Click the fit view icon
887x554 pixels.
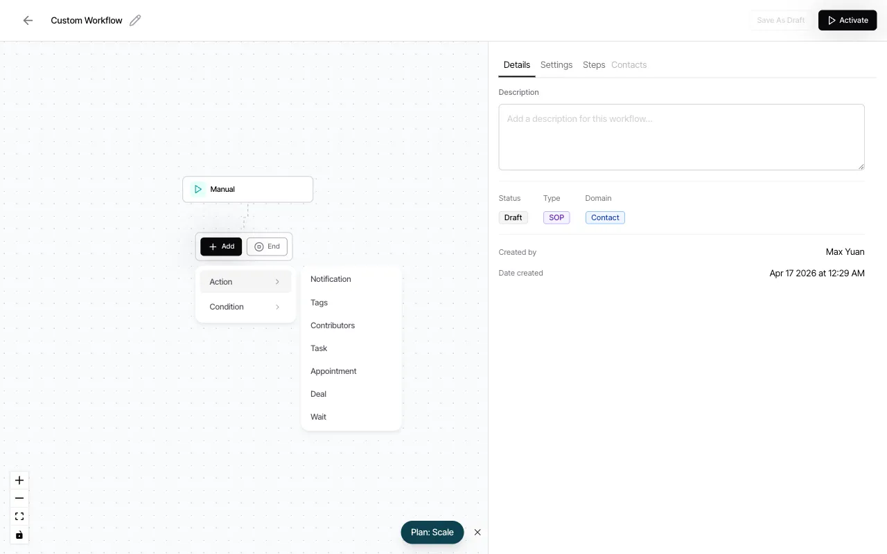[19, 517]
